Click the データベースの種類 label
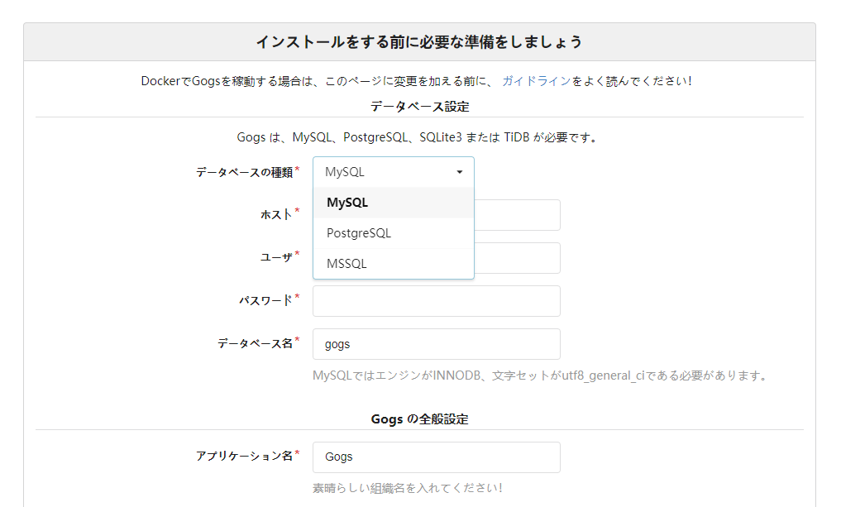This screenshot has width=841, height=507. coord(244,172)
